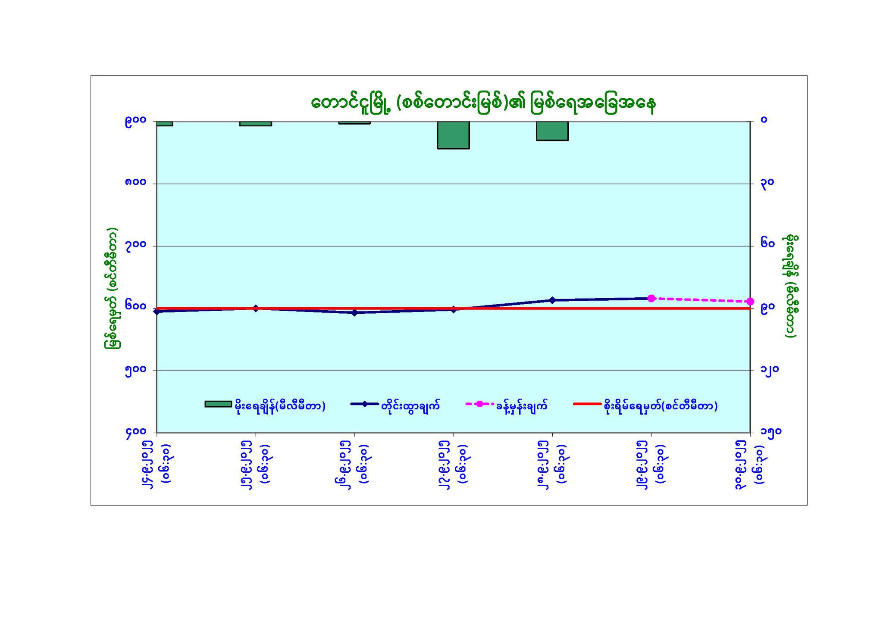Click the ၁၂၀ label on right axis

(770, 370)
